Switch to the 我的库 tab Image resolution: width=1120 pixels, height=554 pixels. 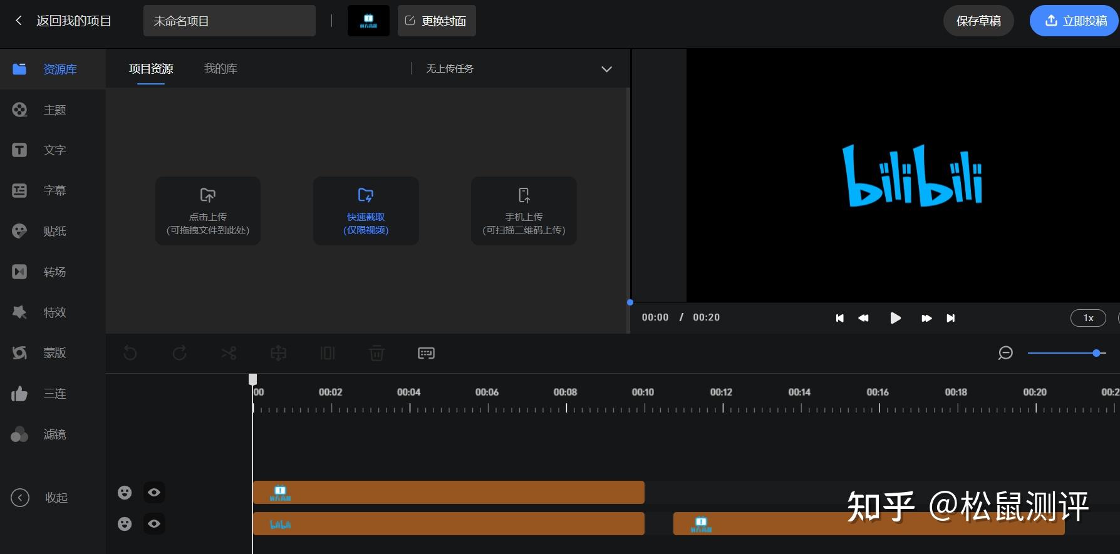click(220, 69)
